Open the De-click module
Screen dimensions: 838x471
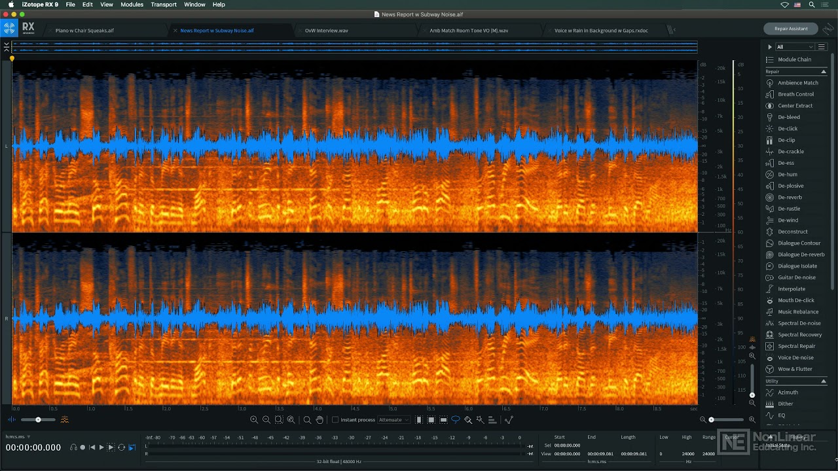point(788,129)
